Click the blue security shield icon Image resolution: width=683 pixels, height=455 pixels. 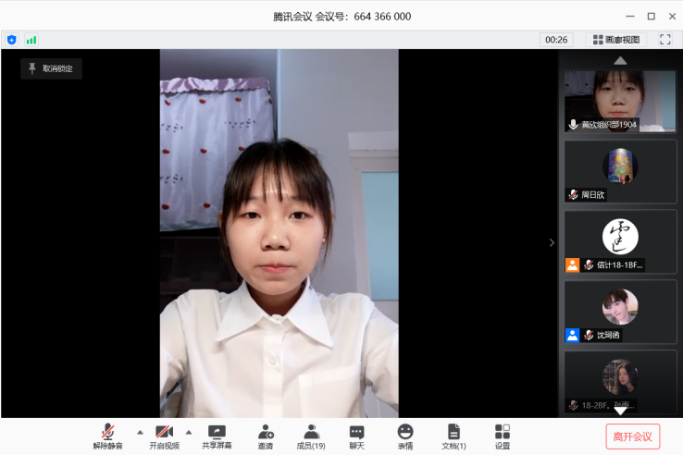click(x=12, y=40)
